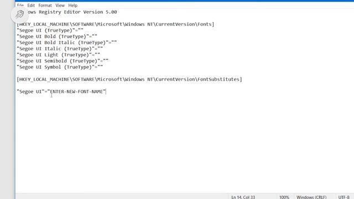The image size is (354, 199).
Task: Open the Edit menu
Action: coord(31,5)
